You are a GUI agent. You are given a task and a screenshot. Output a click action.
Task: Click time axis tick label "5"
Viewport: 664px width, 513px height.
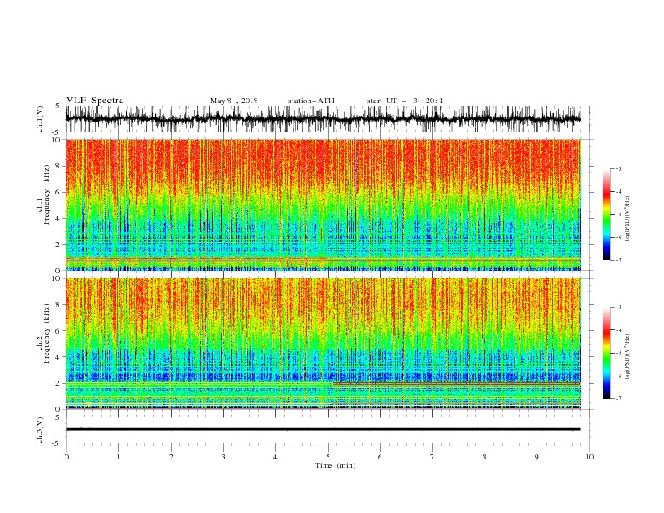pyautogui.click(x=328, y=457)
